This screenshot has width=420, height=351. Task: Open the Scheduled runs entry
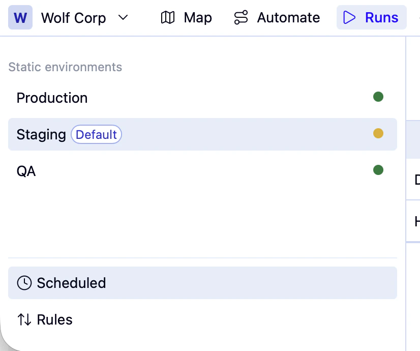[71, 283]
